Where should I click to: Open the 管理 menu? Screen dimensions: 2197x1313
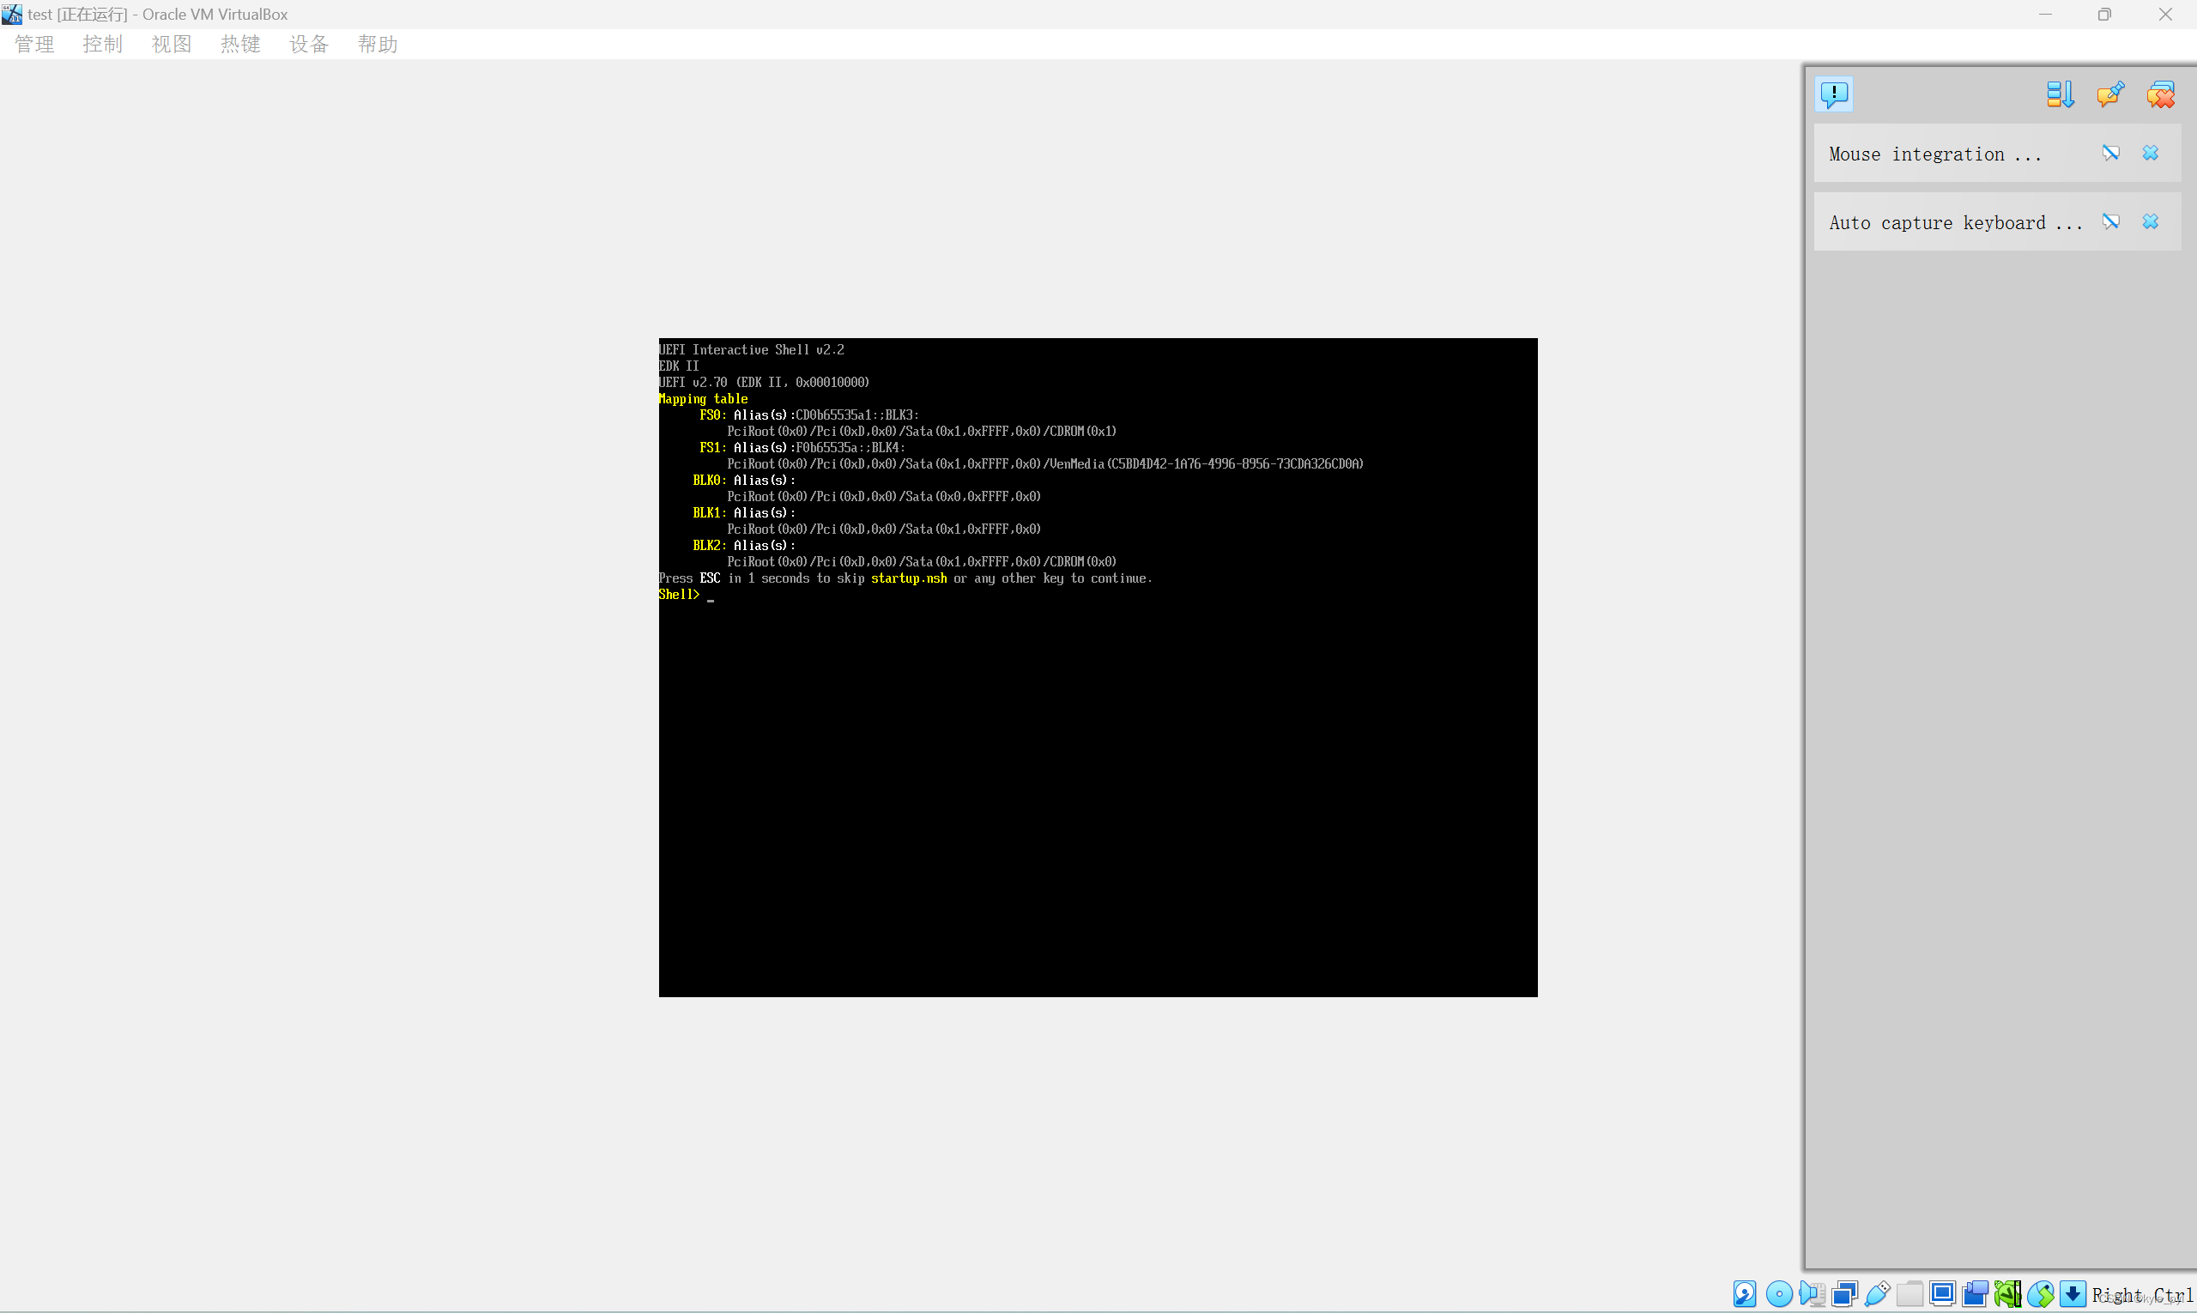34,45
